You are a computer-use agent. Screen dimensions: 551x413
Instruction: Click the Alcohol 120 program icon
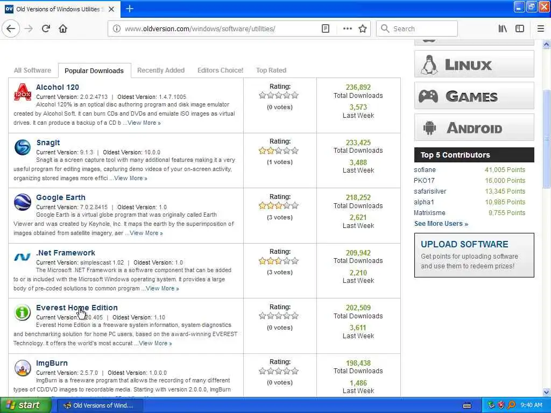[x=23, y=92]
